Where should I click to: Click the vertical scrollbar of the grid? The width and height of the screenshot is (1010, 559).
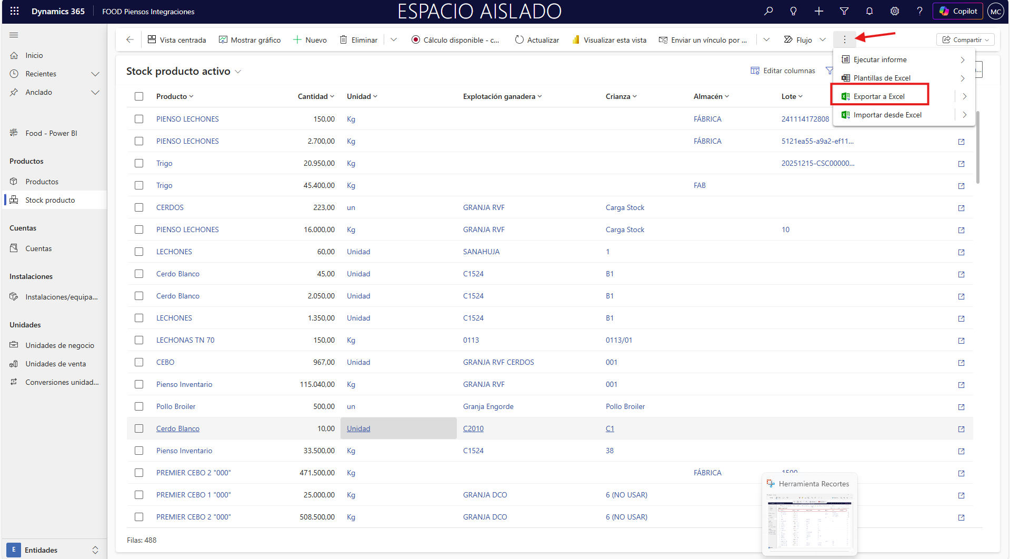(x=978, y=147)
